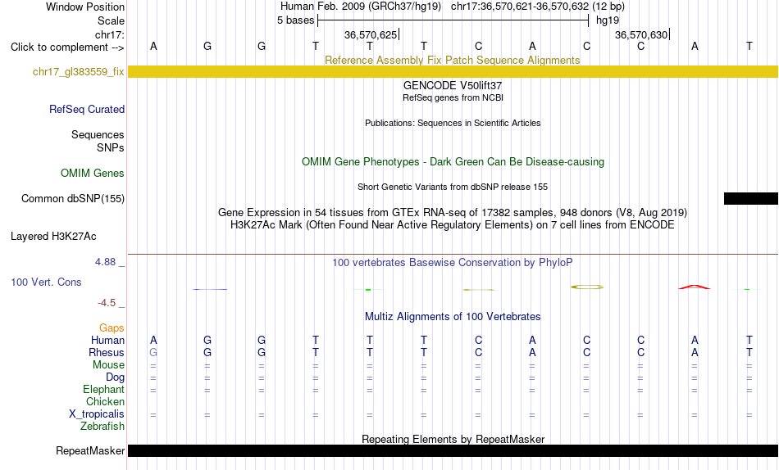Click the Common dbSNP(155) track label
779x470 pixels.
coord(72,198)
